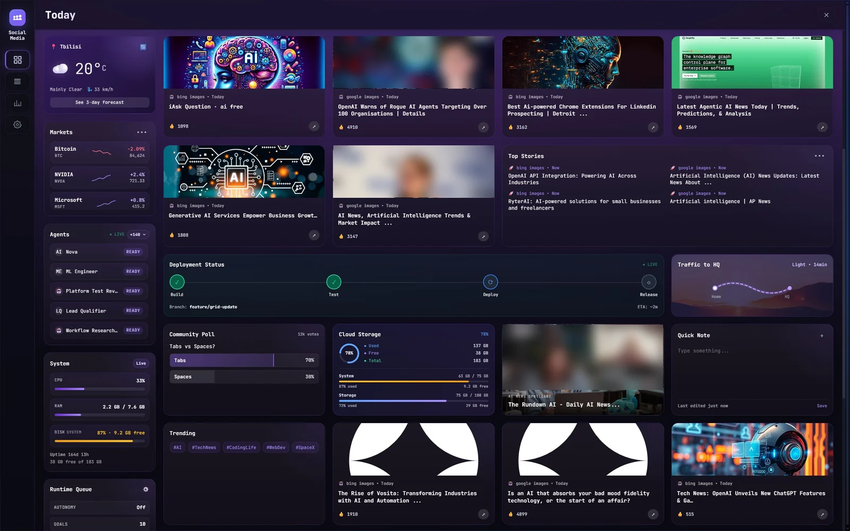Open AI News Market Impact article arrow

(483, 236)
